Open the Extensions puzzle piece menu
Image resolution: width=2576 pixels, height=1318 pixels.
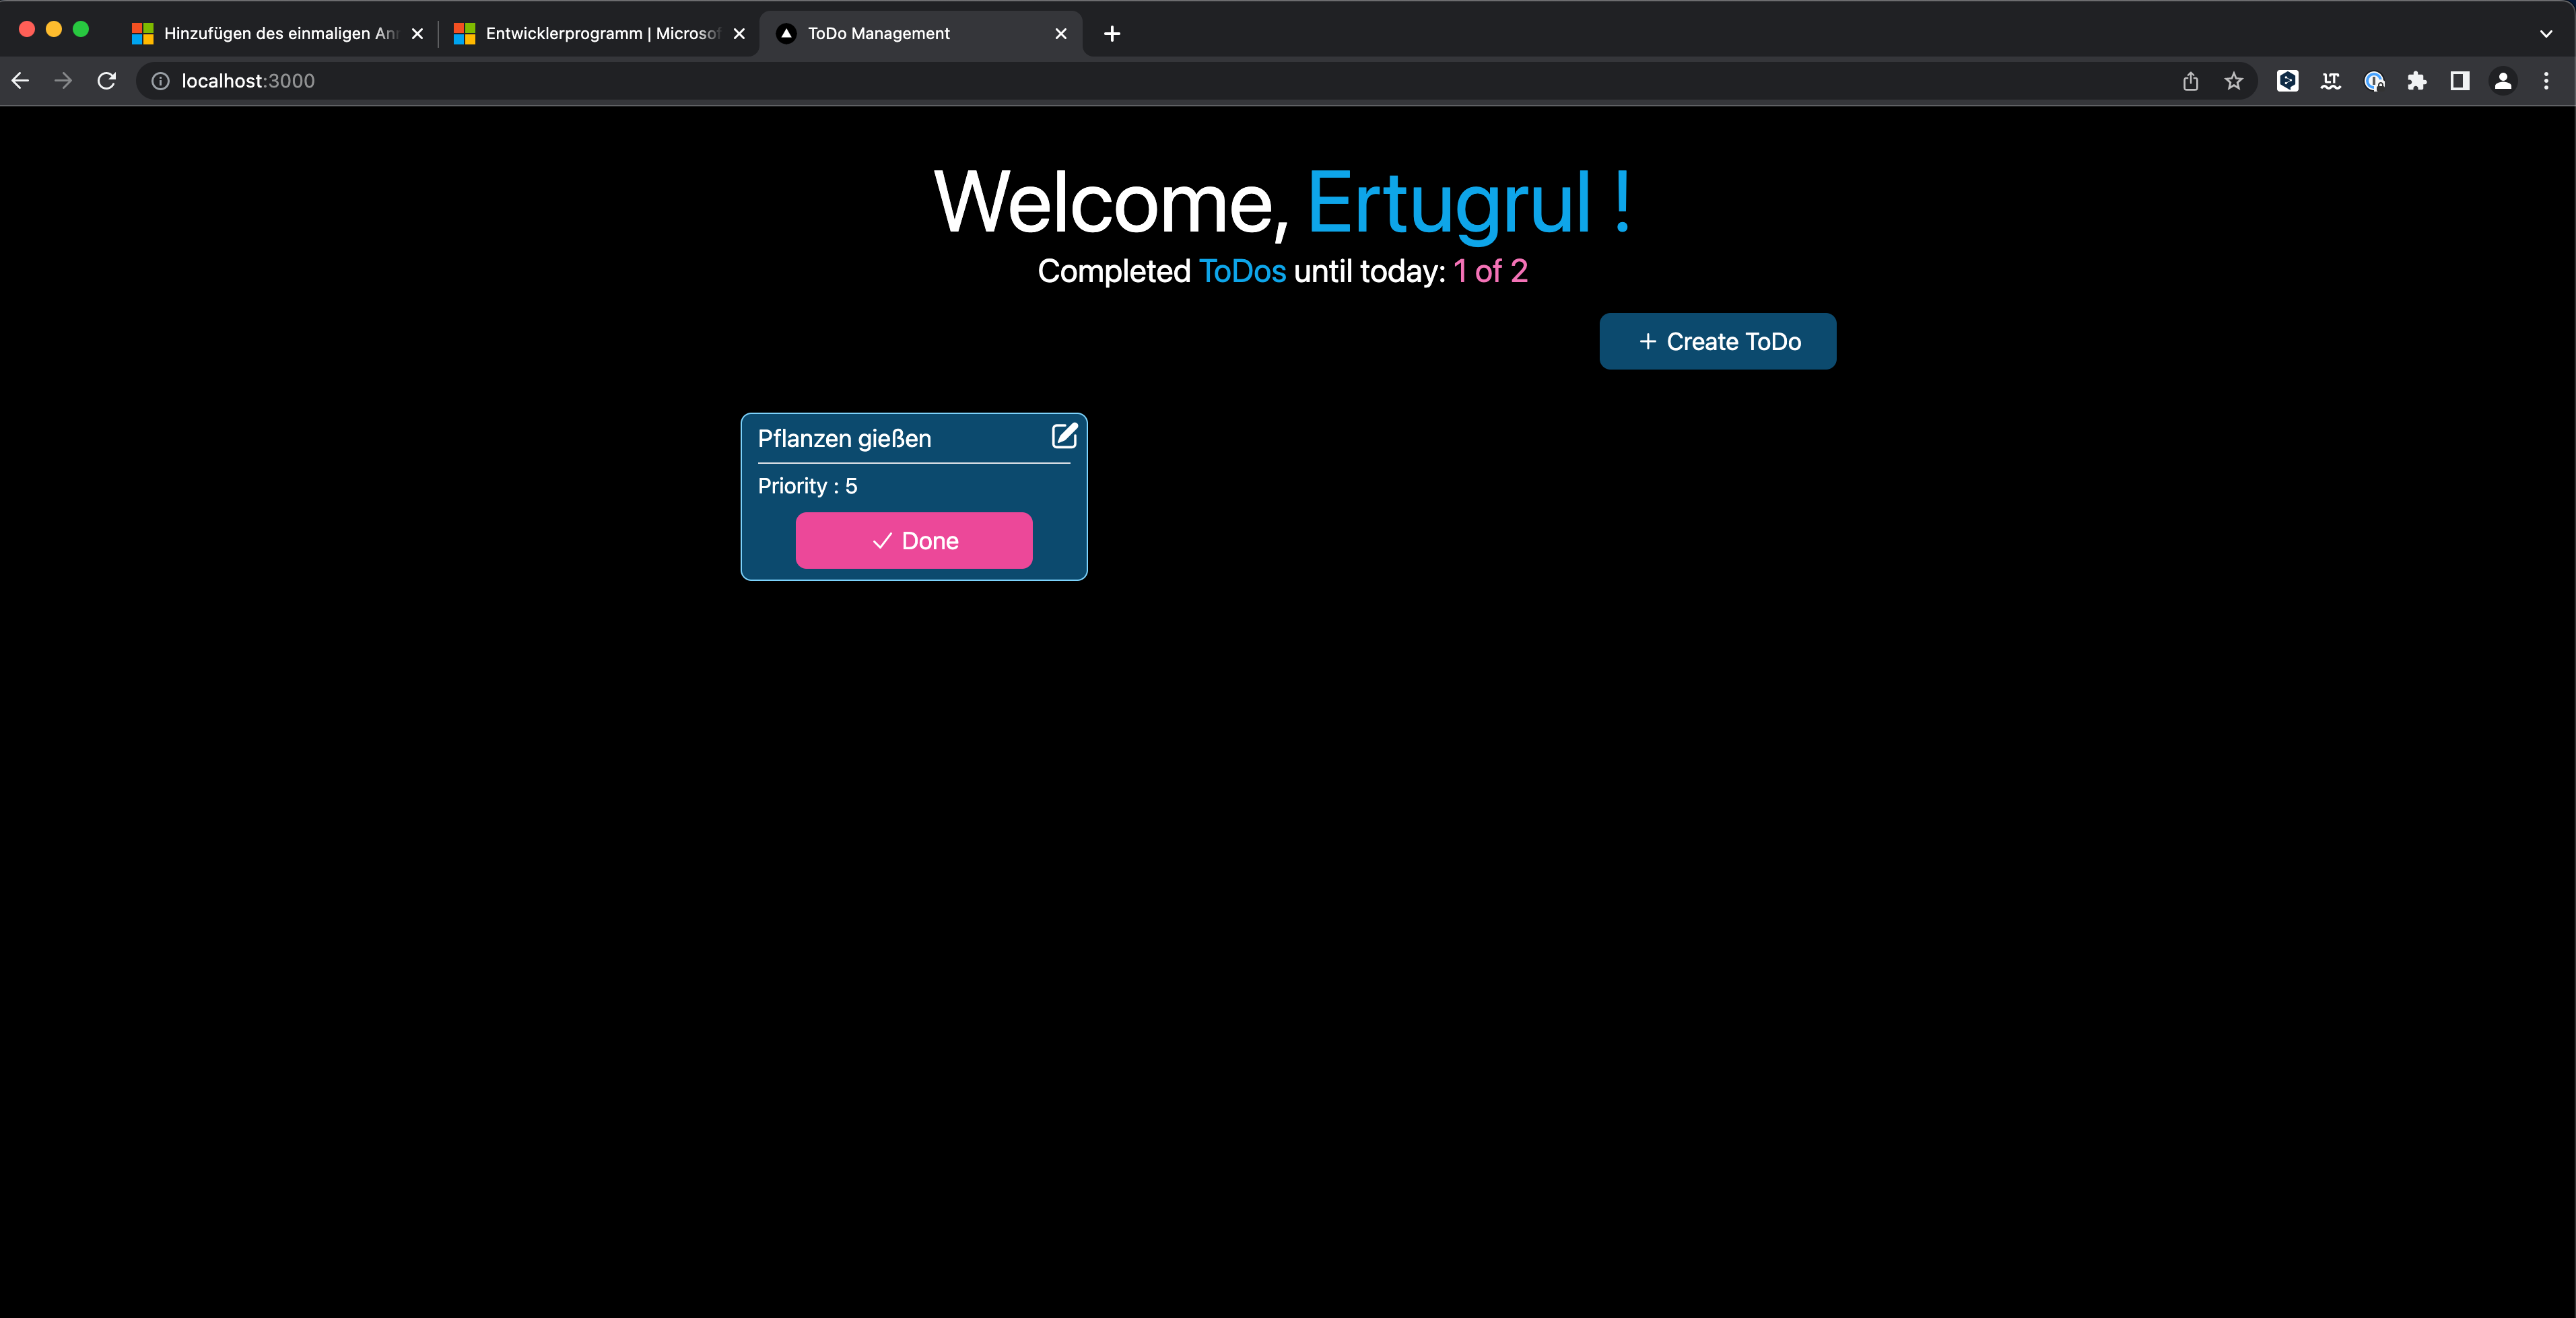(2418, 81)
